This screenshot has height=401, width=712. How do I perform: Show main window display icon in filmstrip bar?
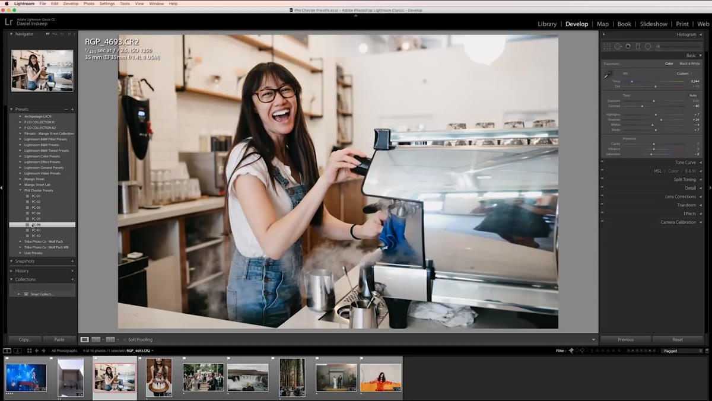tap(7, 351)
